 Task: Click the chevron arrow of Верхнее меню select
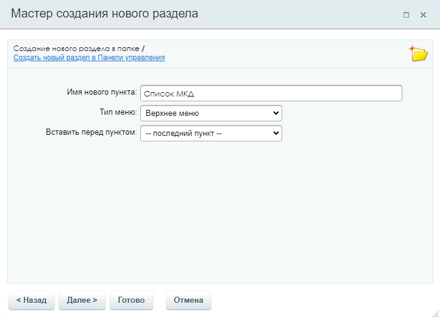click(276, 113)
